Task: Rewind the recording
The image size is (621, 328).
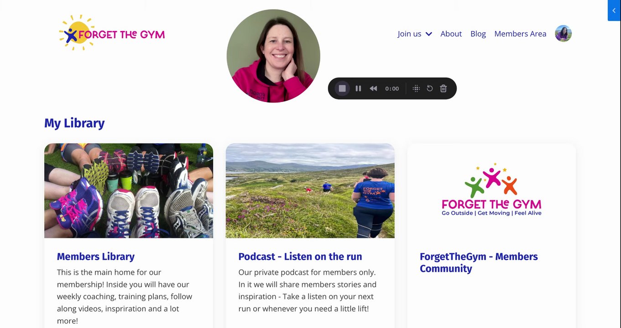Action: pyautogui.click(x=373, y=88)
